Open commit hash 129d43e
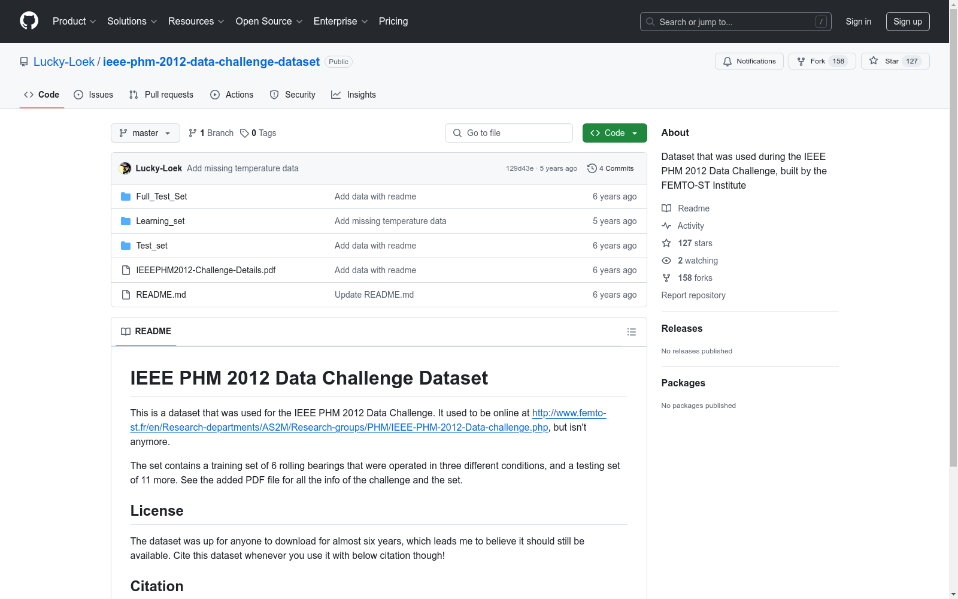 (520, 168)
